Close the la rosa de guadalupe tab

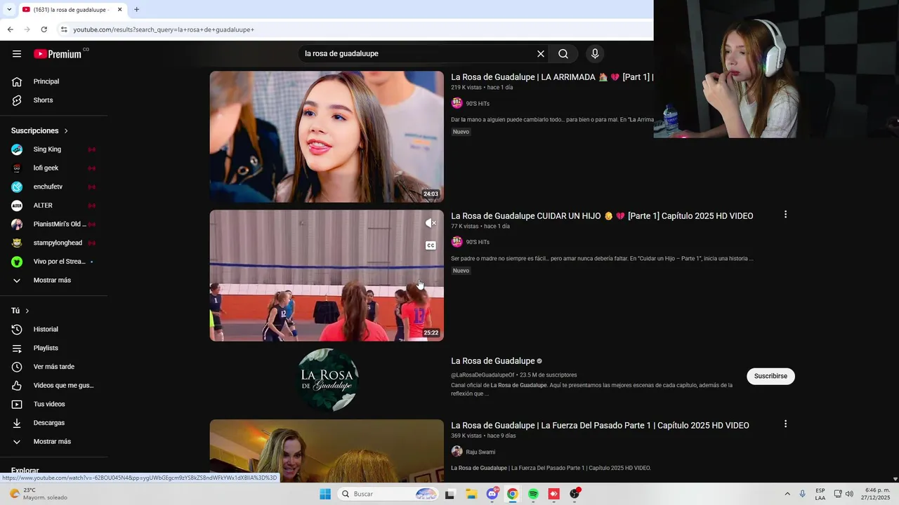coord(119,10)
